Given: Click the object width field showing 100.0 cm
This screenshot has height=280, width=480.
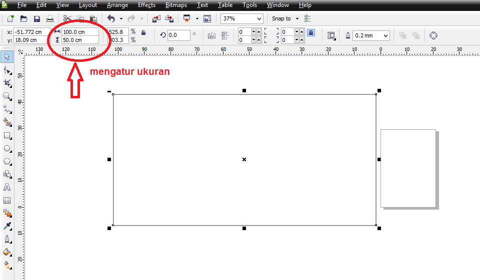Looking at the screenshot, I should (x=79, y=31).
